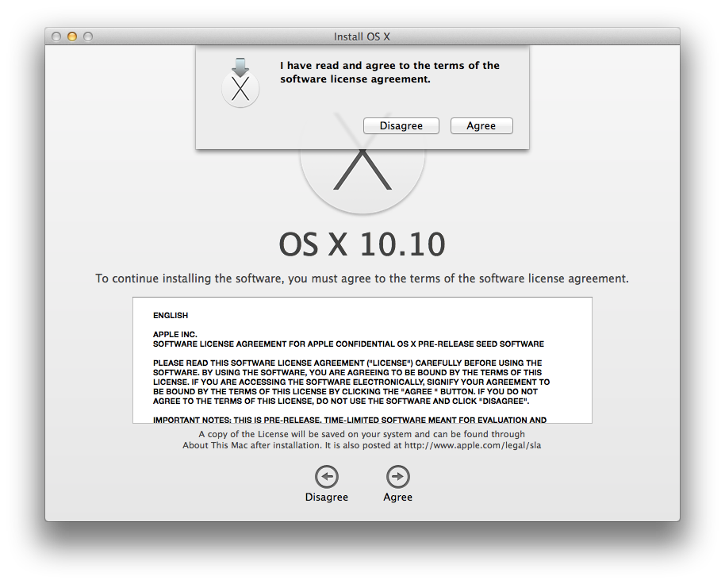Screen dimensions: 725x584
Task: Click the 'ENGLISH' heading in license
Action: [x=171, y=315]
